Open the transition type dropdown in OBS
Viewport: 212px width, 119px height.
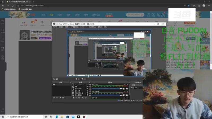pyautogui.click(x=137, y=85)
